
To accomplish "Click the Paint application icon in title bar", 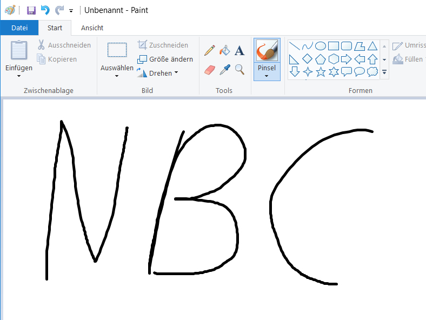I will (x=10, y=10).
